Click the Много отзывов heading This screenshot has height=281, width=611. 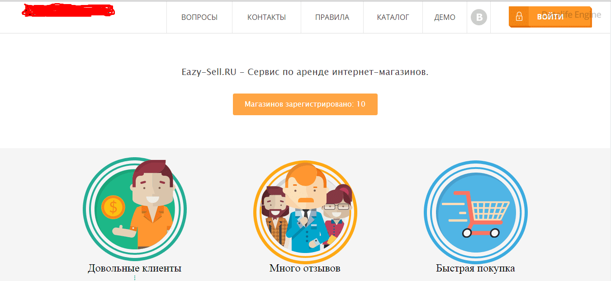[x=305, y=268]
